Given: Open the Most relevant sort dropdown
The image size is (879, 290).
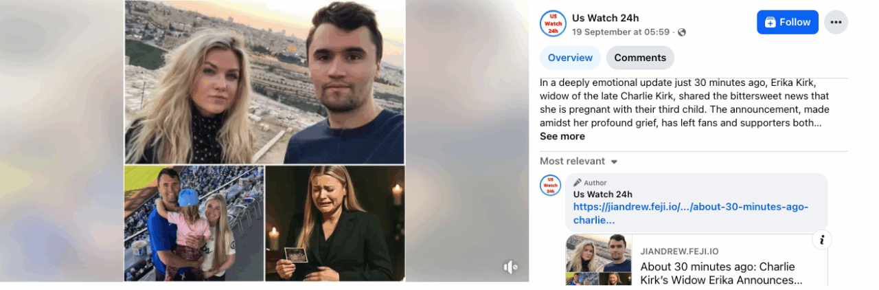Looking at the screenshot, I should 579,161.
